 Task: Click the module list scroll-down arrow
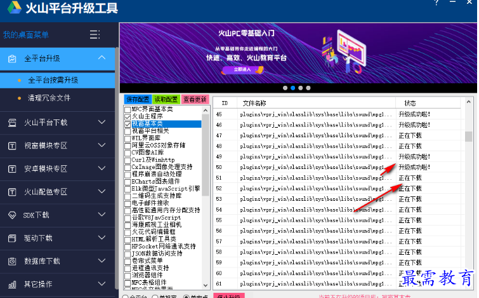coord(206,285)
